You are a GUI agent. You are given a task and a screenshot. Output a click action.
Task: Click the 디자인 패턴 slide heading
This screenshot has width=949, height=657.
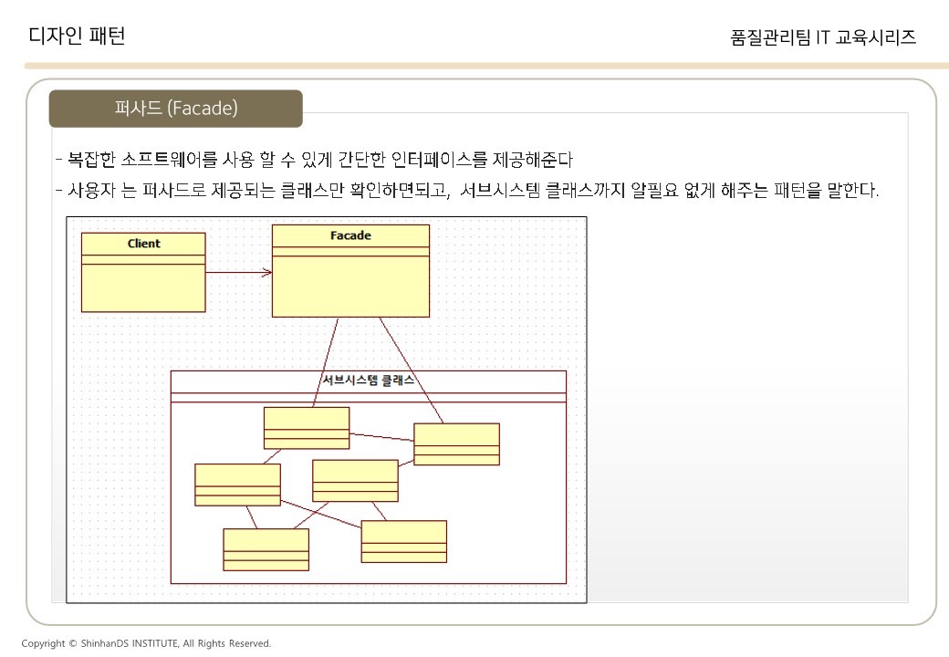click(x=77, y=36)
